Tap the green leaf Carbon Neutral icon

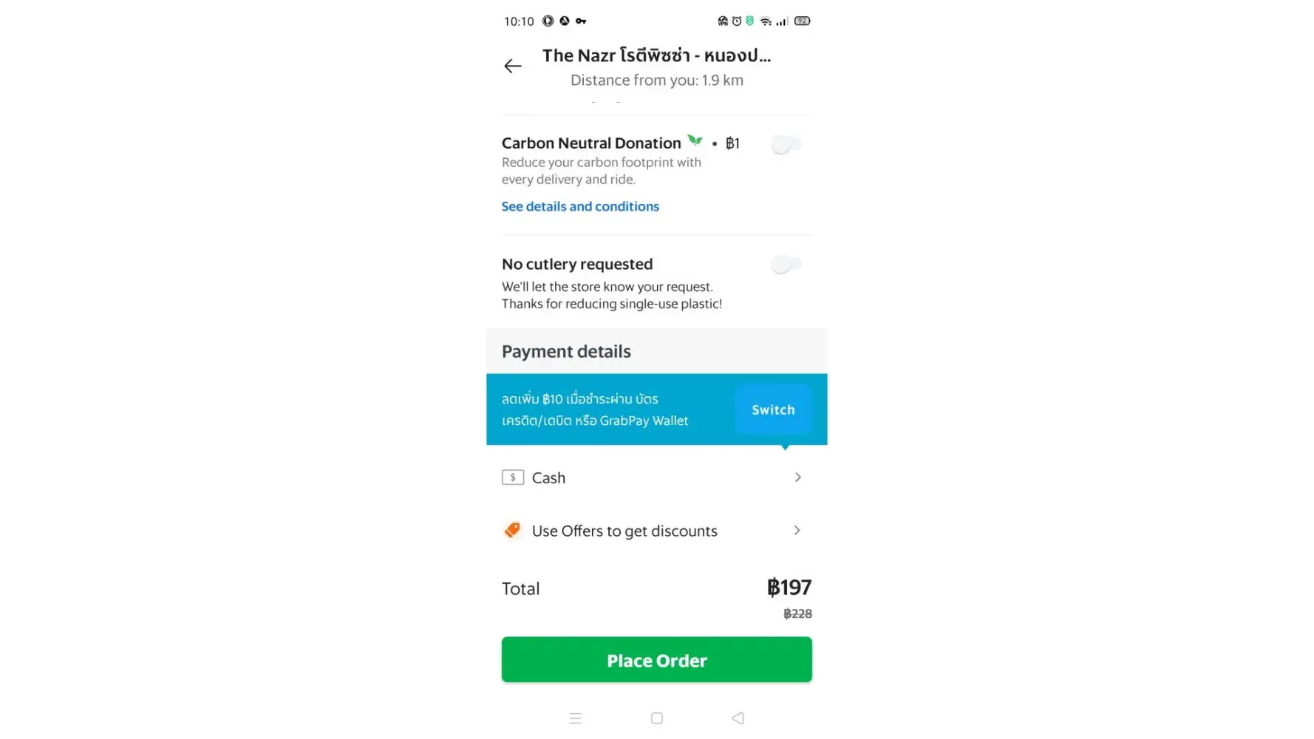pyautogui.click(x=695, y=140)
